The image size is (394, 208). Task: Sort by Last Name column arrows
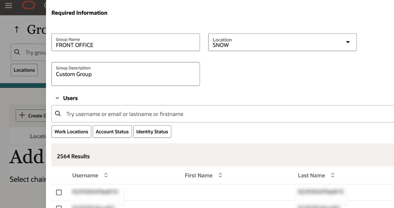[332, 175]
